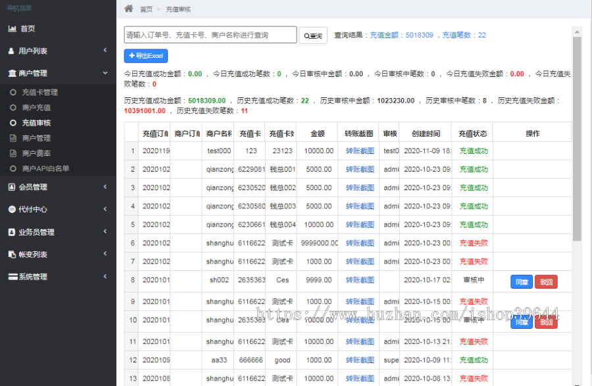Click merchant name sh002 in row 8
The height and width of the screenshot is (386, 592).
tap(219, 280)
